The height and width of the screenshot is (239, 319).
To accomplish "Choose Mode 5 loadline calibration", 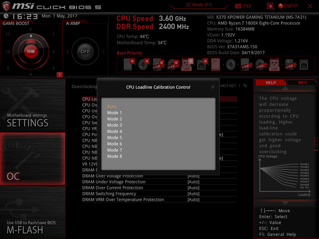I will [x=115, y=138].
